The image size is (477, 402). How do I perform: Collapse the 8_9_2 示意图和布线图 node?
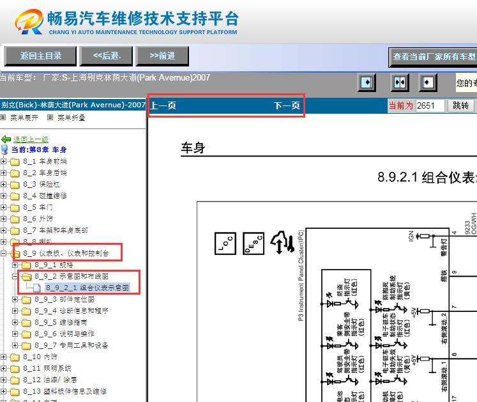pyautogui.click(x=15, y=276)
